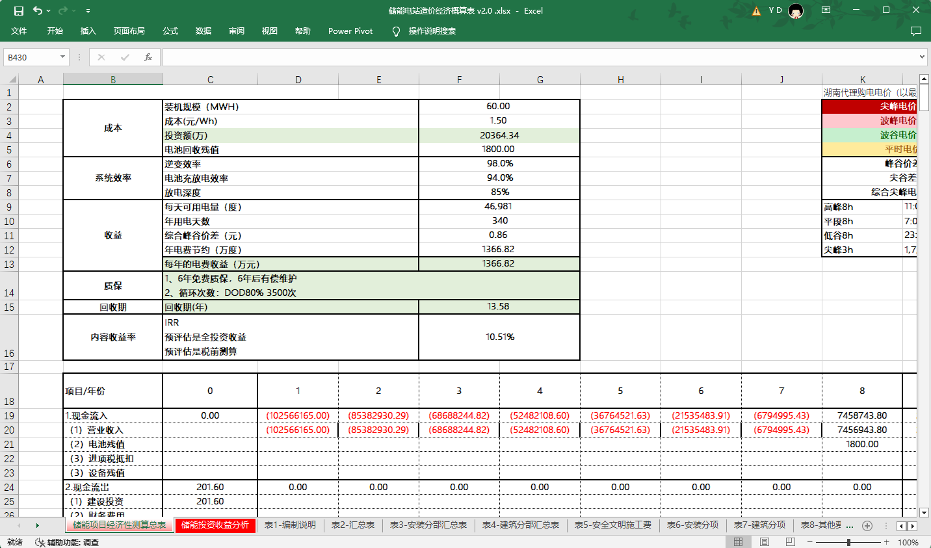
Task: Click the Undo arrow icon
Action: 38,10
